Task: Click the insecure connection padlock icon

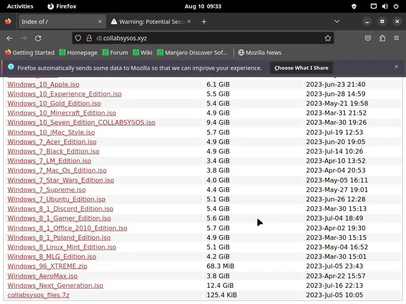Action: (89, 38)
